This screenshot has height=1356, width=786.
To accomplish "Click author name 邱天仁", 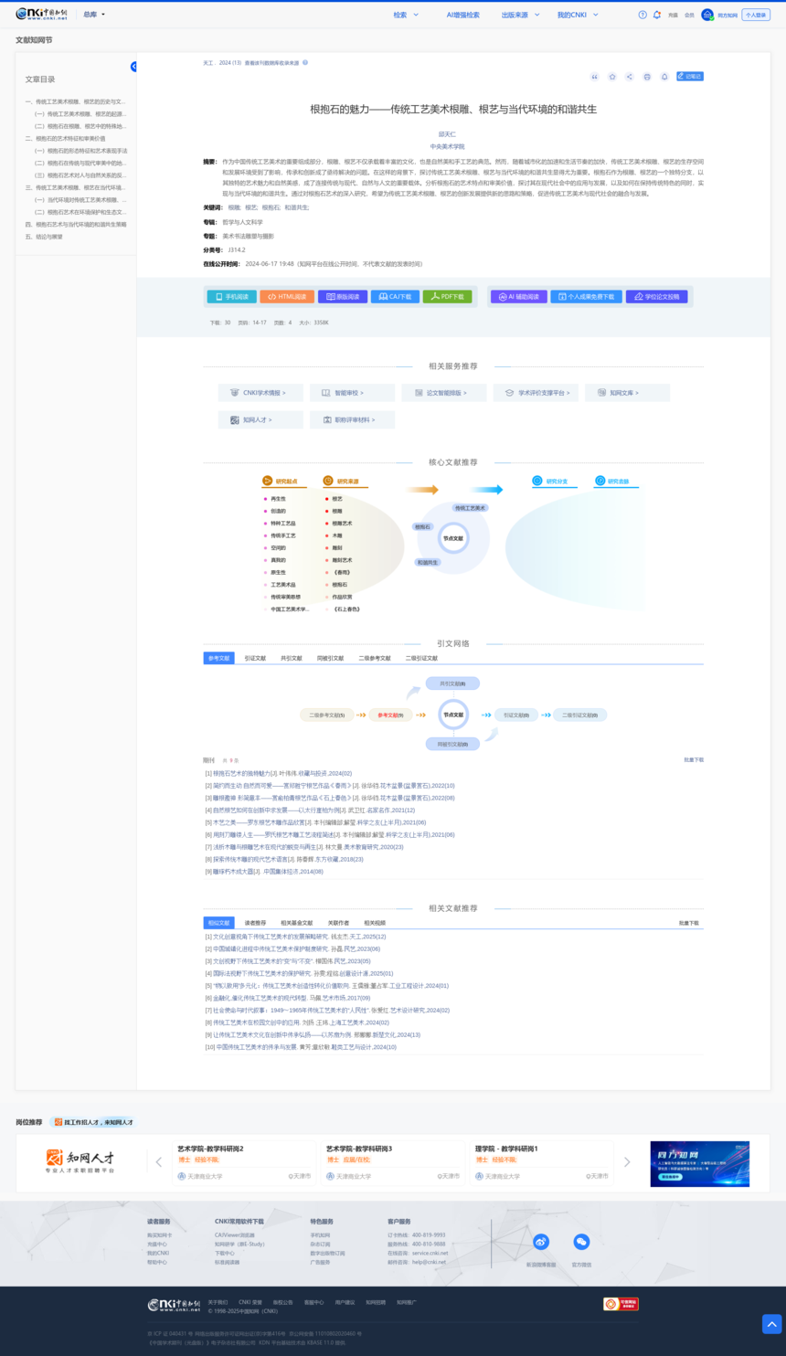I will point(447,134).
